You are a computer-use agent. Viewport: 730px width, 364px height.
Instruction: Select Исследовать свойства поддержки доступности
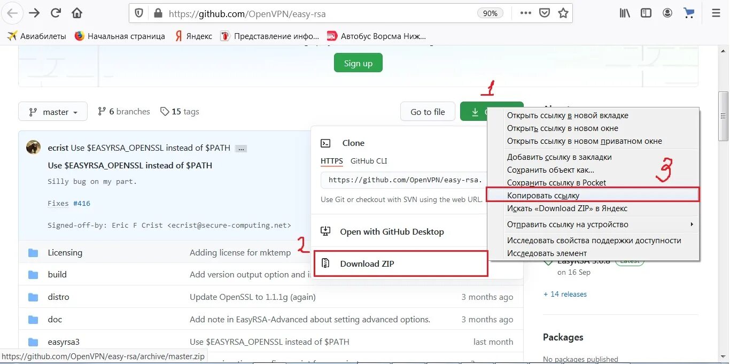[593, 241]
